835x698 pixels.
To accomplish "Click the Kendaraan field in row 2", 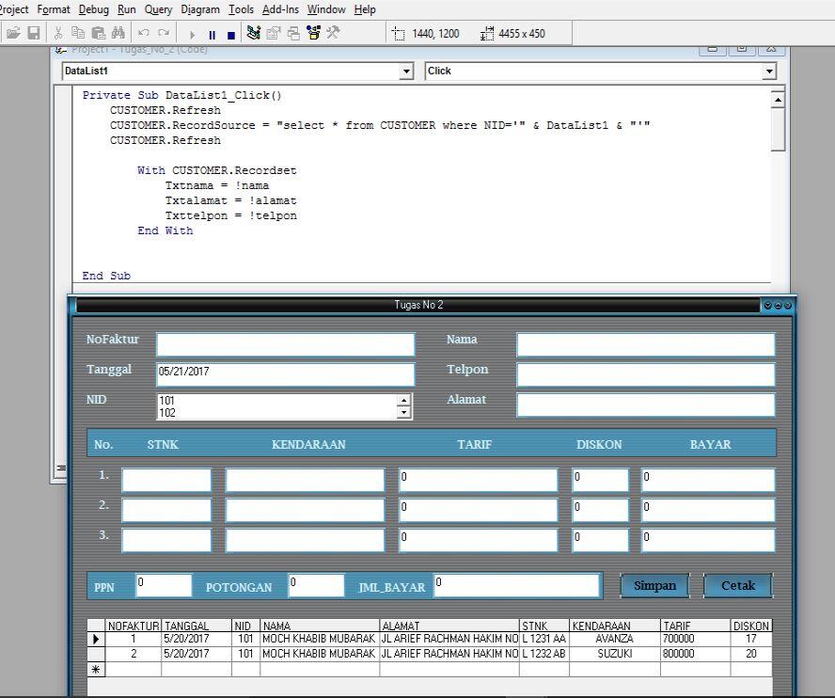I will [x=305, y=510].
